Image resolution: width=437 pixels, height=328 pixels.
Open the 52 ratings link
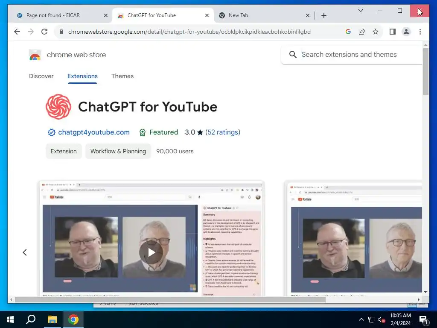[x=223, y=132]
